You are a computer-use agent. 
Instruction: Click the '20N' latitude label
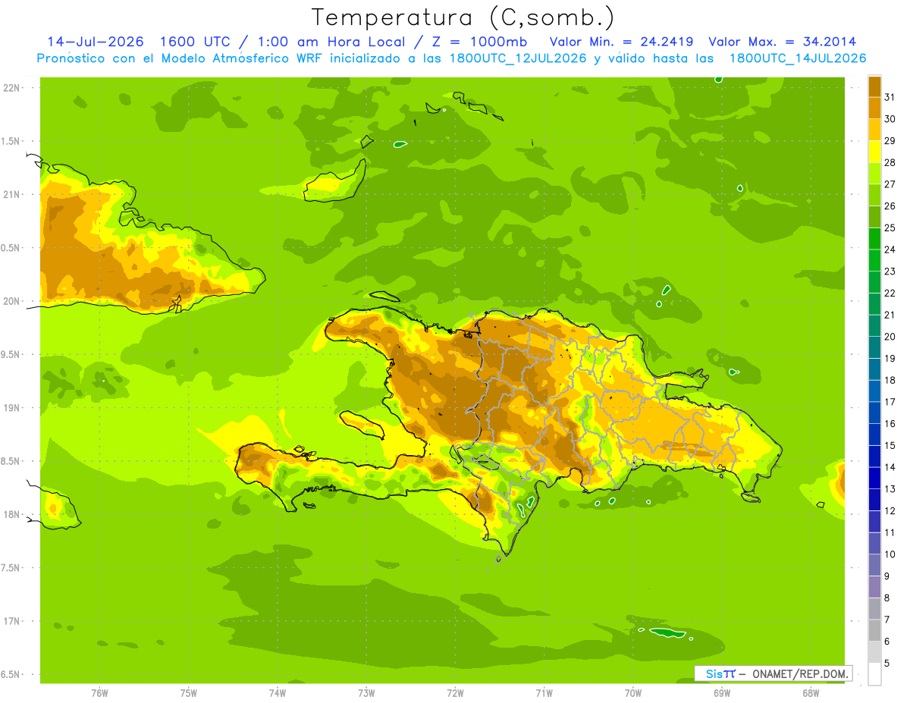coord(12,301)
